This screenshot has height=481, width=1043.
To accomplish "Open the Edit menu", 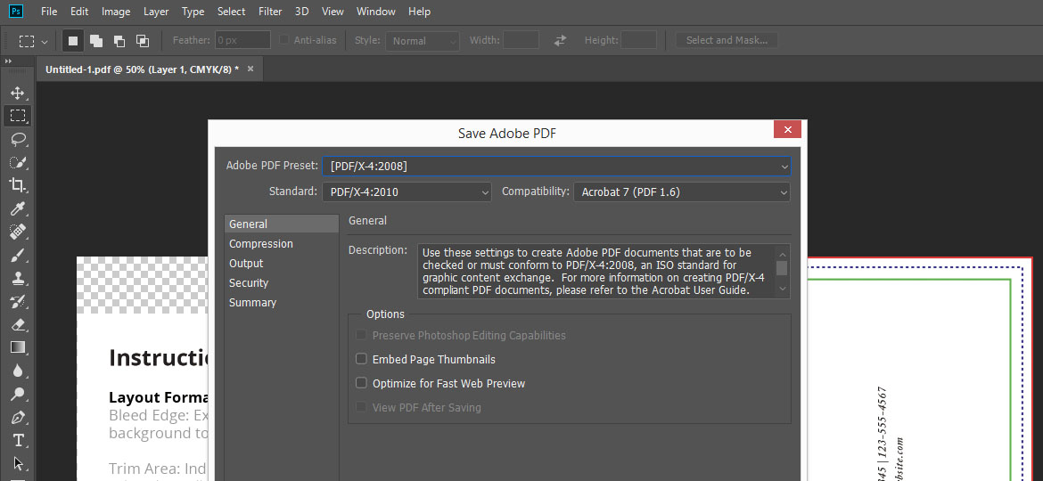I will (79, 12).
